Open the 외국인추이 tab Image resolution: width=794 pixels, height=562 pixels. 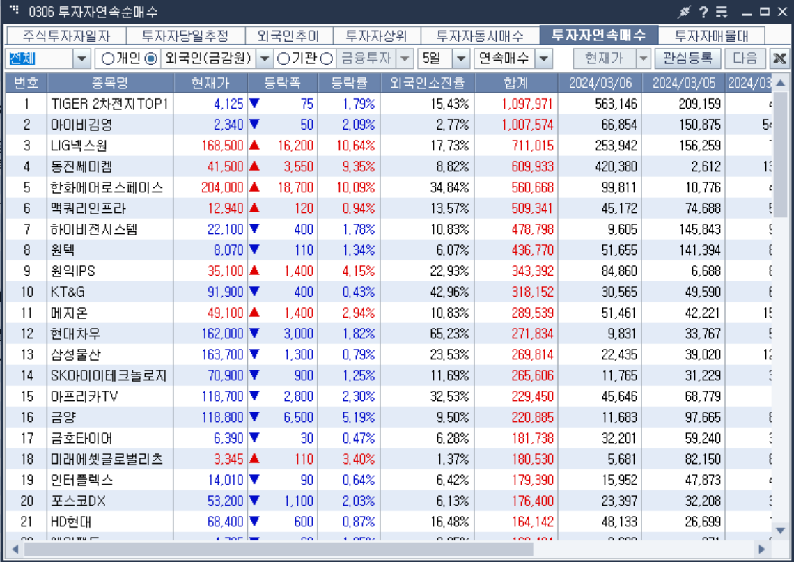tap(288, 36)
